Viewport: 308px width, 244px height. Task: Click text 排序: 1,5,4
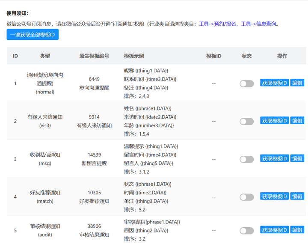coord(136,134)
